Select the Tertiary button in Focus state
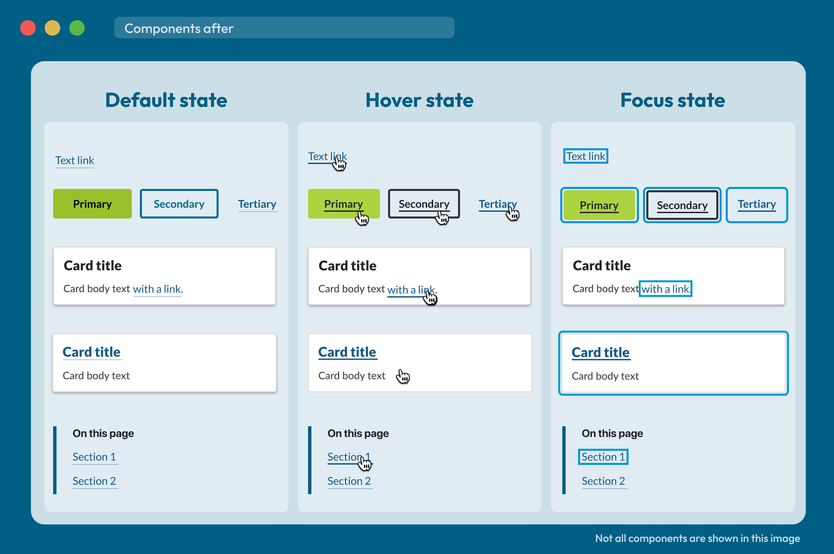 [757, 204]
